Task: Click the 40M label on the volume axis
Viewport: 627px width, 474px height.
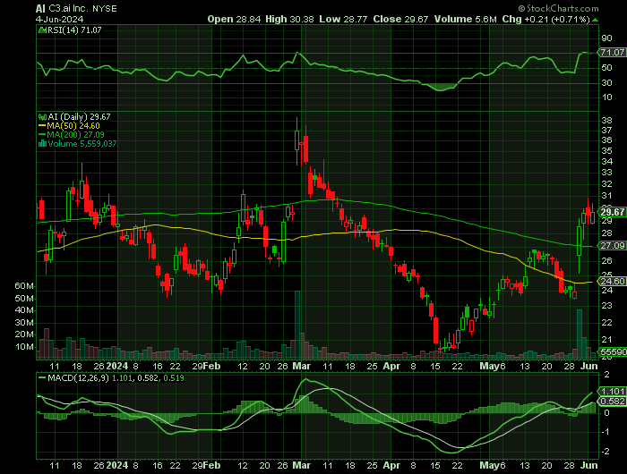Action: coord(24,310)
